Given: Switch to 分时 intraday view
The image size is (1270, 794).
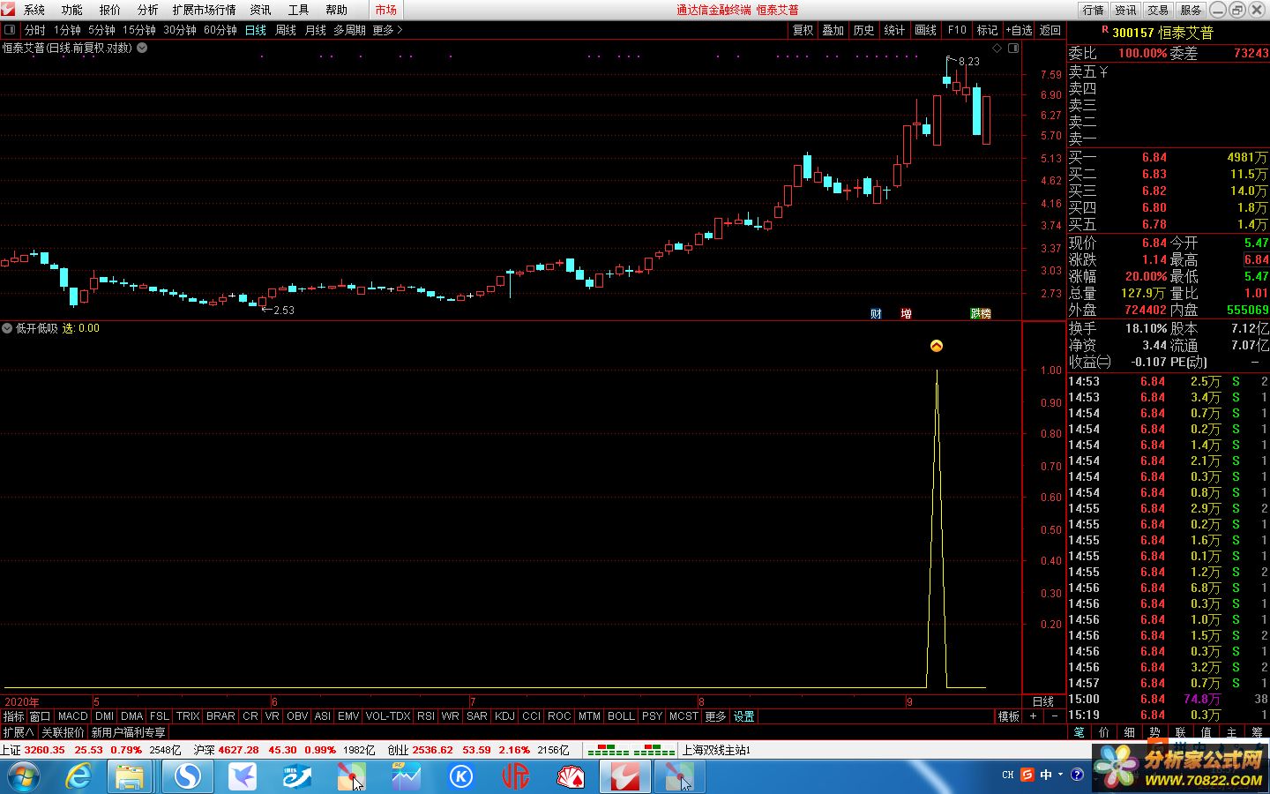Looking at the screenshot, I should [x=34, y=30].
